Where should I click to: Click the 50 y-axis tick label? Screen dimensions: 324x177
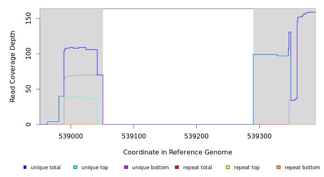click(x=28, y=89)
